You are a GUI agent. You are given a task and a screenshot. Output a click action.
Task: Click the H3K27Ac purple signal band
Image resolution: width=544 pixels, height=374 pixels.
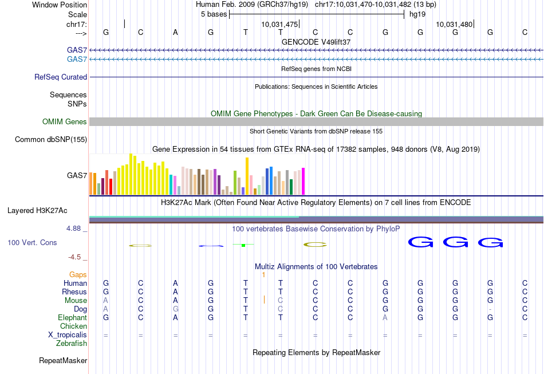pos(317,220)
